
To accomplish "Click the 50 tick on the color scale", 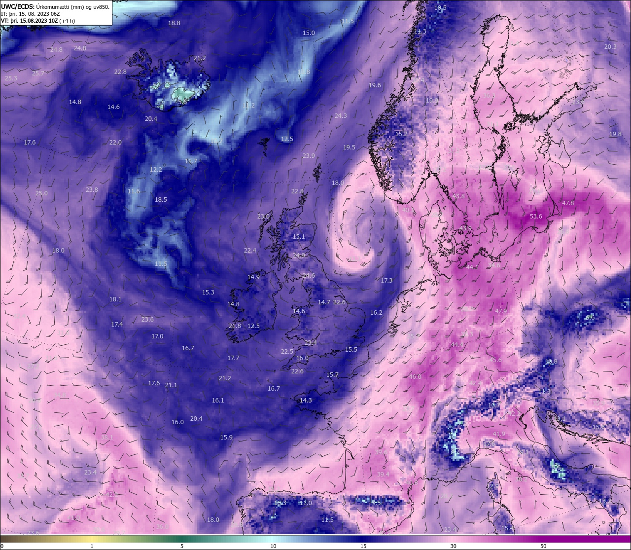I will coord(543,546).
